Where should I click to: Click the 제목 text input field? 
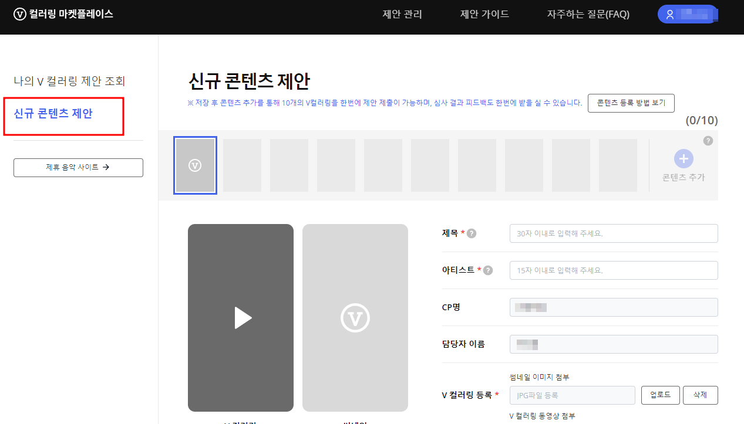pyautogui.click(x=613, y=233)
